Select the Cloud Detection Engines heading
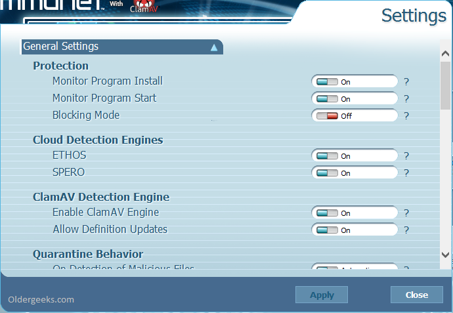This screenshot has width=453, height=313. (98, 140)
